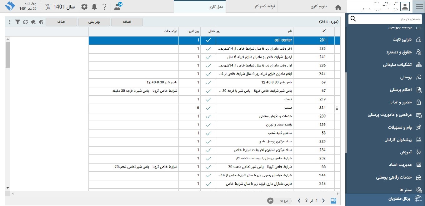Click the حذف button

[x=61, y=22]
